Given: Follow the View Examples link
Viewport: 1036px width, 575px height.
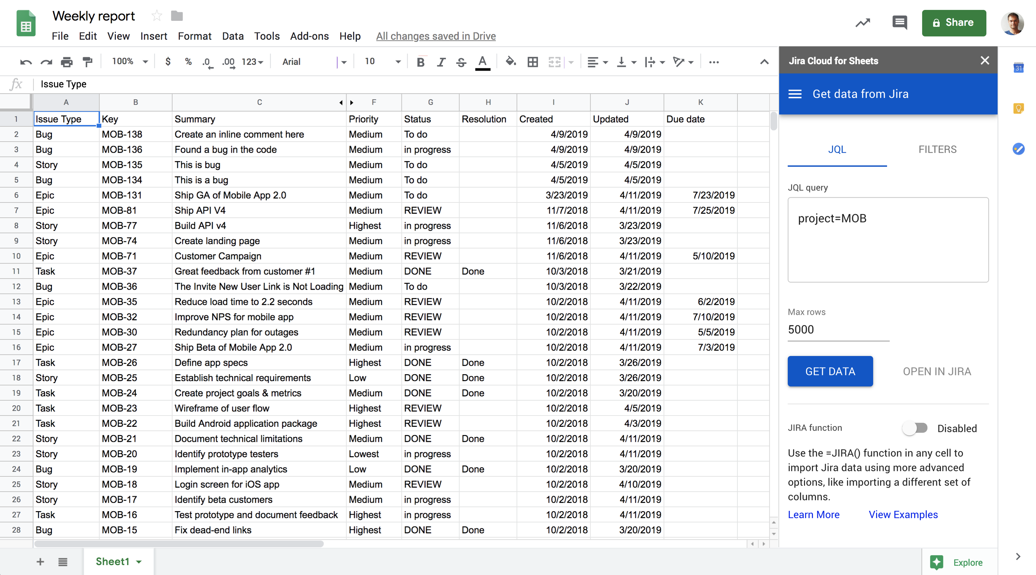Looking at the screenshot, I should point(903,514).
